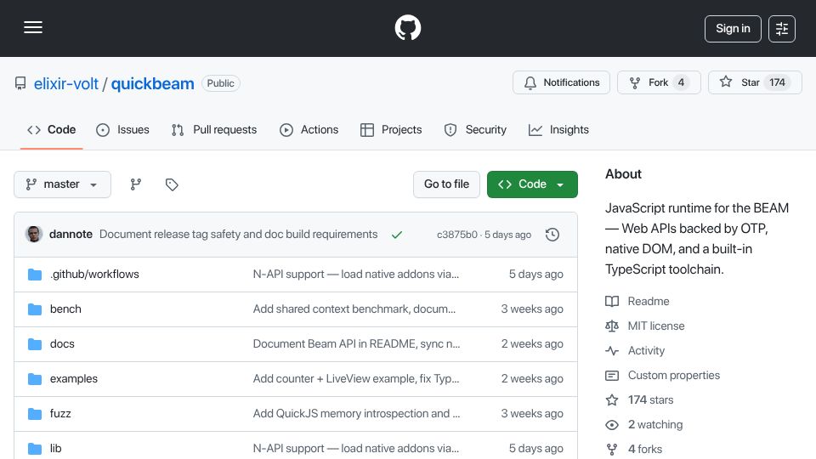Open 'Document Beam API in README' commit message

tap(356, 344)
